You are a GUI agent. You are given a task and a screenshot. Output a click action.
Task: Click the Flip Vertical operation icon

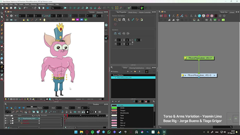[x=120, y=33]
